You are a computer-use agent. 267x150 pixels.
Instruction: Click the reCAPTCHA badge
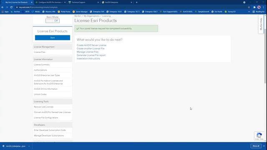pos(259,136)
